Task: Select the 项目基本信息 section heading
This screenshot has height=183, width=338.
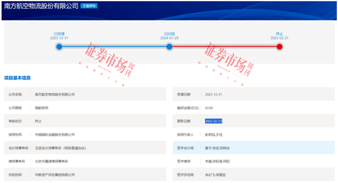Action: [18, 78]
